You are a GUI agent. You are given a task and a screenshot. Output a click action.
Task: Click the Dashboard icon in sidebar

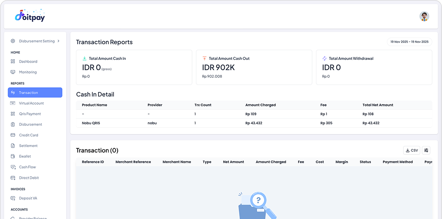[13, 62]
